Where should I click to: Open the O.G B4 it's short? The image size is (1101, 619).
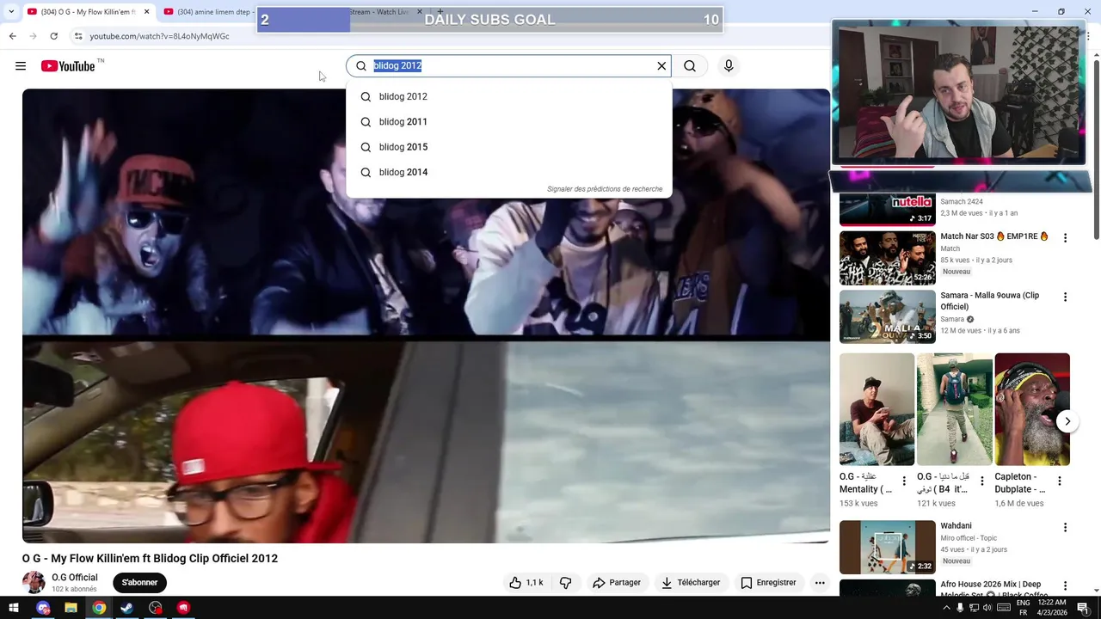[x=954, y=409]
